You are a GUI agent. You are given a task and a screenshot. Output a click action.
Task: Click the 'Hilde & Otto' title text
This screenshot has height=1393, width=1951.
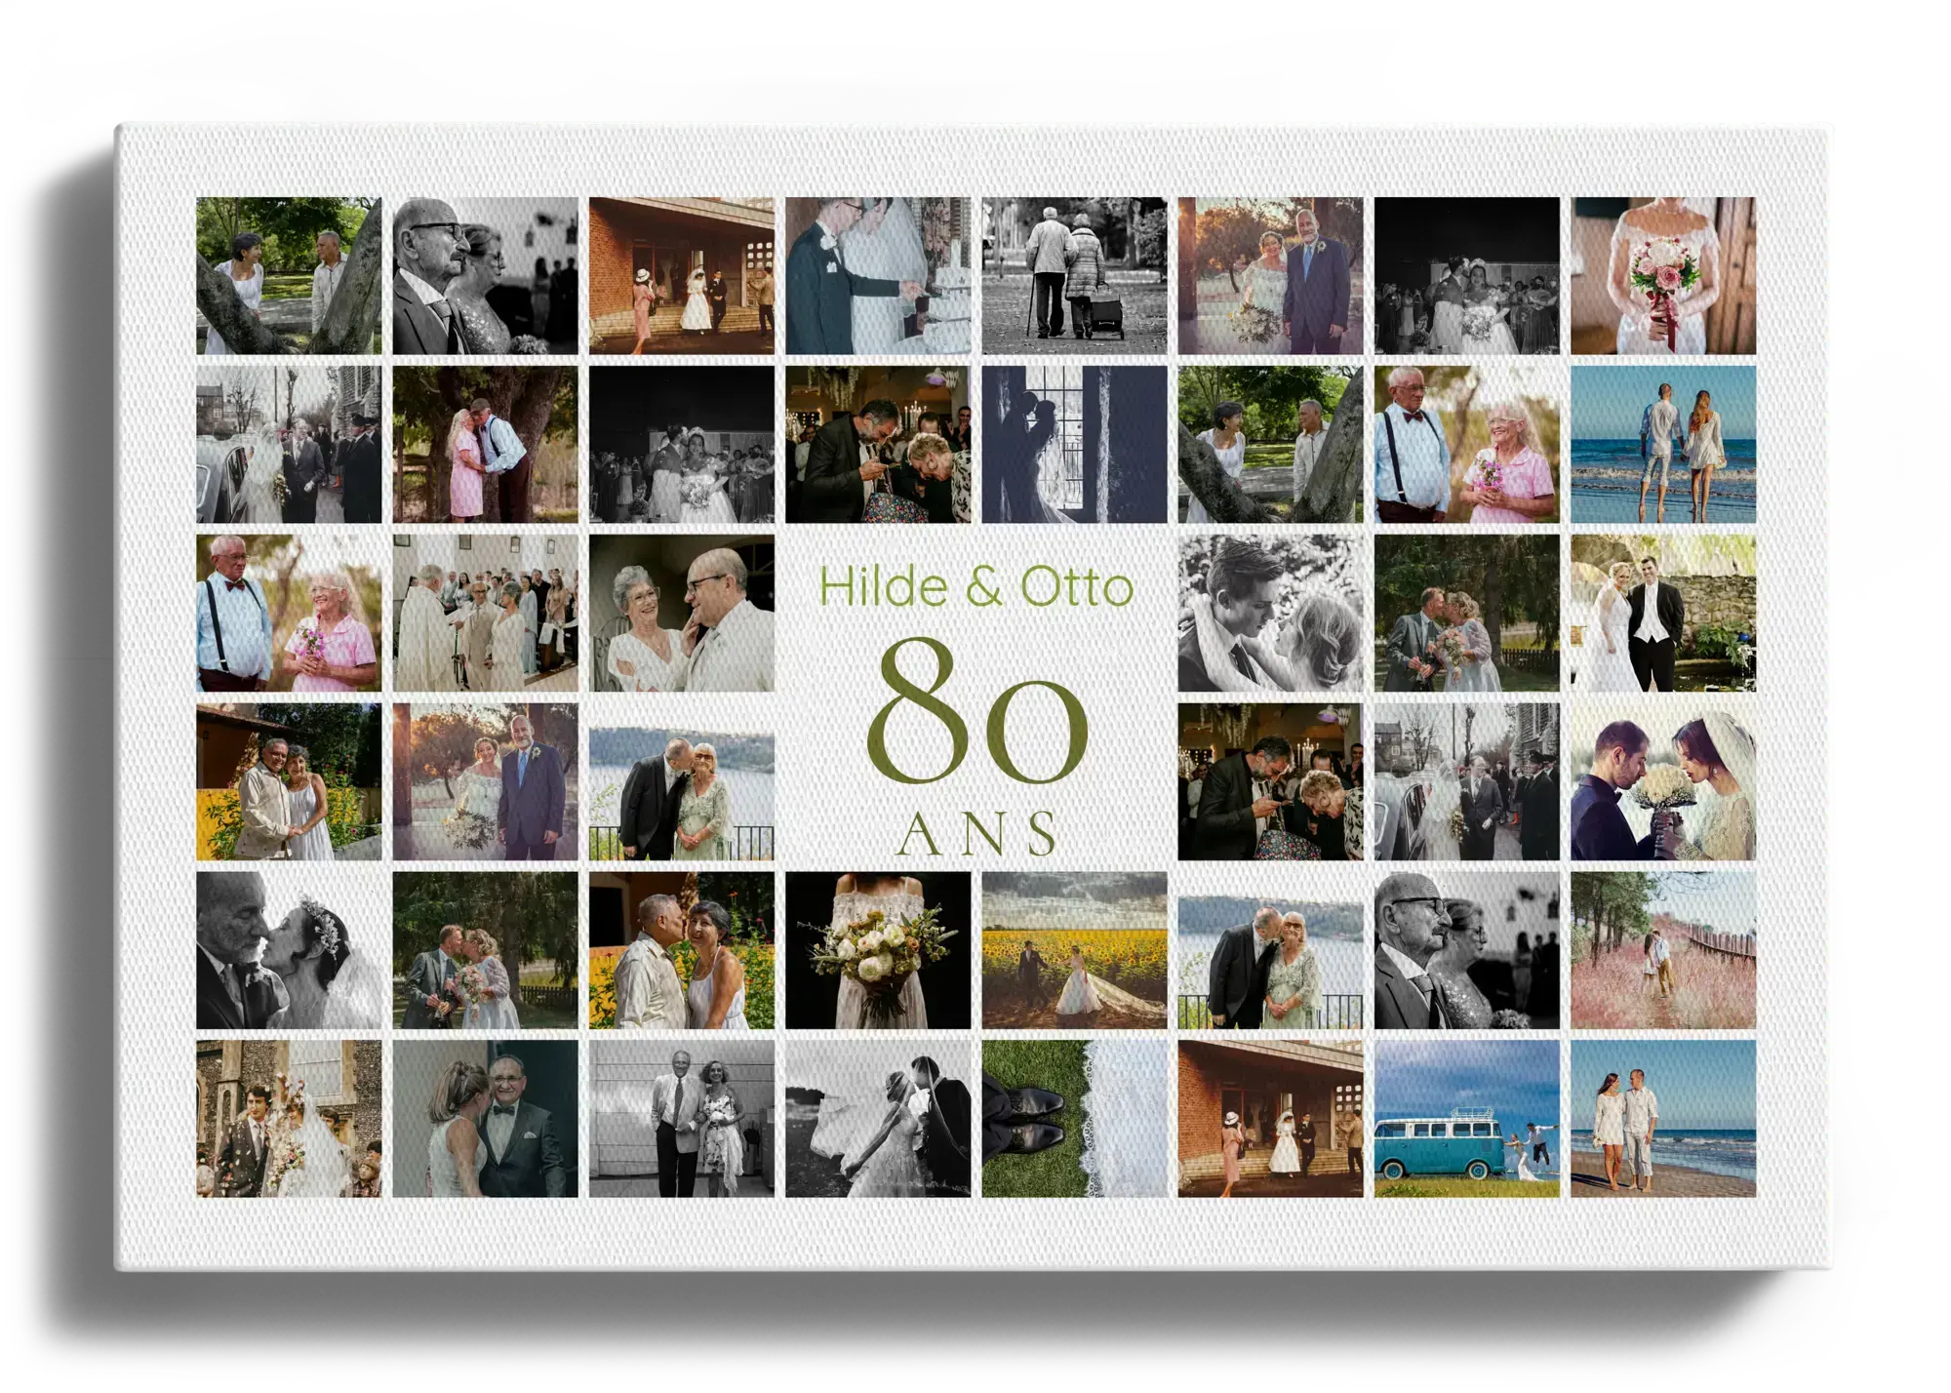click(975, 586)
